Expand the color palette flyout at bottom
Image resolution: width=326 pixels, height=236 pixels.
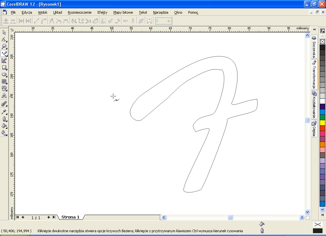(322, 209)
